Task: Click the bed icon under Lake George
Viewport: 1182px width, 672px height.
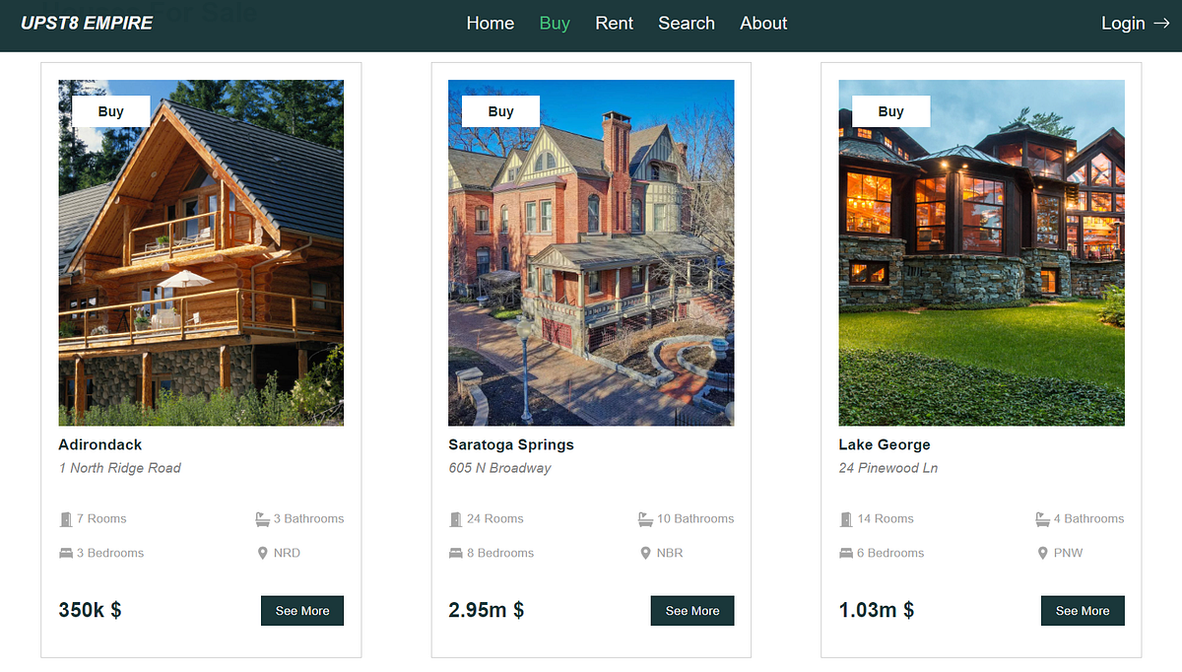Action: (845, 553)
